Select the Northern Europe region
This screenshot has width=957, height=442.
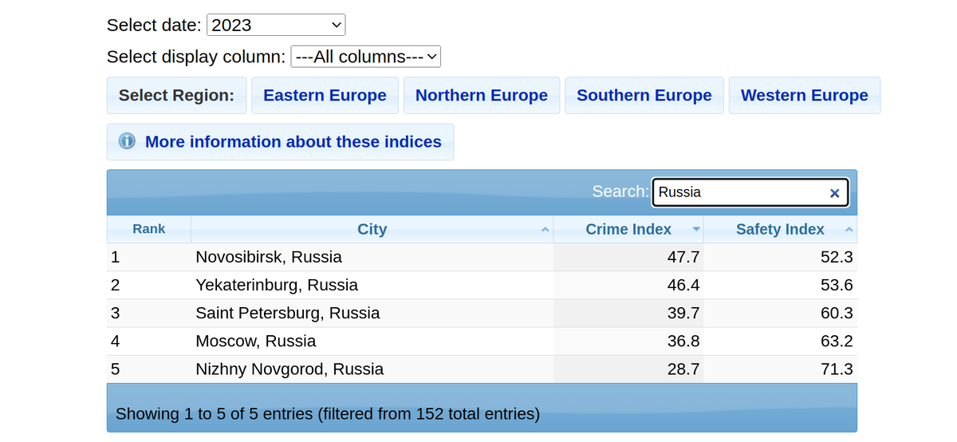click(482, 96)
